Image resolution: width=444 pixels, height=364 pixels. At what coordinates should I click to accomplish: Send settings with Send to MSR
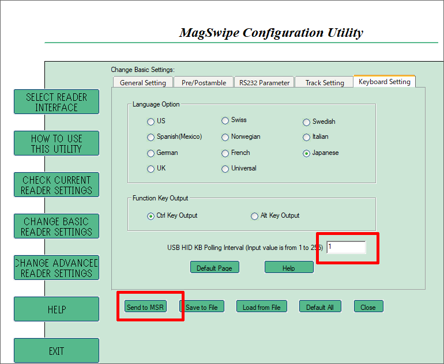[145, 306]
